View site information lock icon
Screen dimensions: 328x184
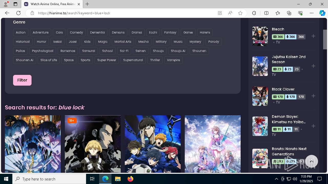[x=32, y=13]
